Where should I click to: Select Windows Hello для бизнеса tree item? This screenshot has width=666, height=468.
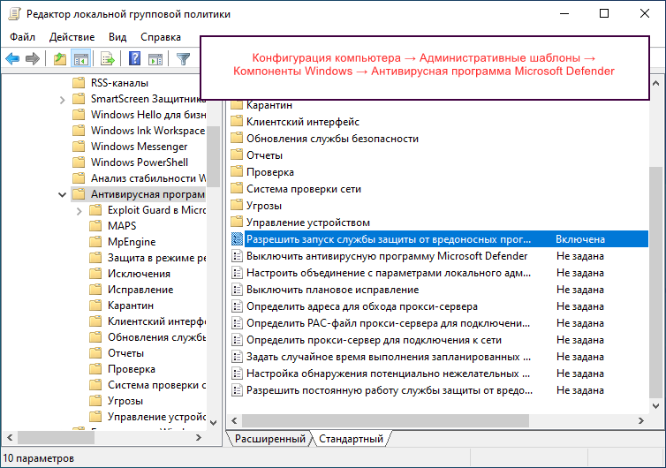click(148, 115)
